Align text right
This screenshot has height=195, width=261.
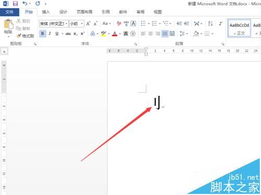click(x=158, y=33)
